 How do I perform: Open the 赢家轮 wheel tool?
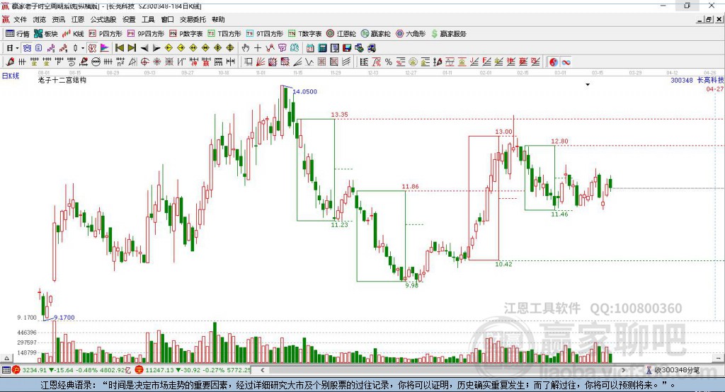(376, 34)
